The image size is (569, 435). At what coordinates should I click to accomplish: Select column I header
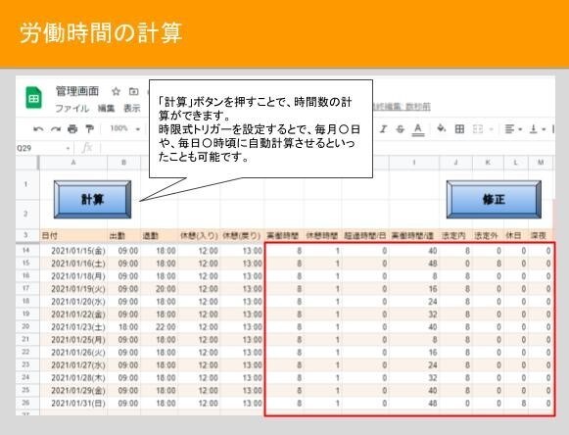point(414,163)
